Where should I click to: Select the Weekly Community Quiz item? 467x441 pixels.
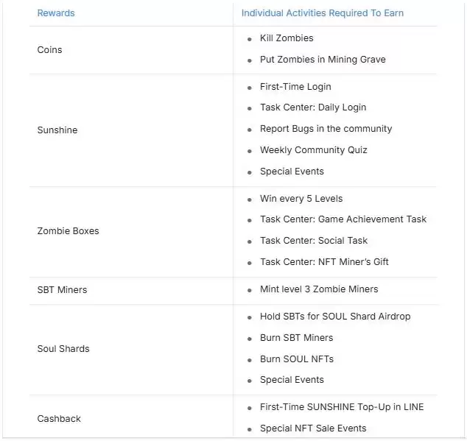(x=313, y=150)
